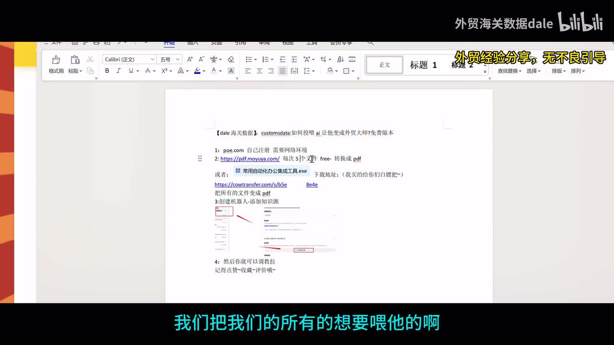Open the Calibri font name dropdown
Screen dimensions: 614x345
[153, 59]
